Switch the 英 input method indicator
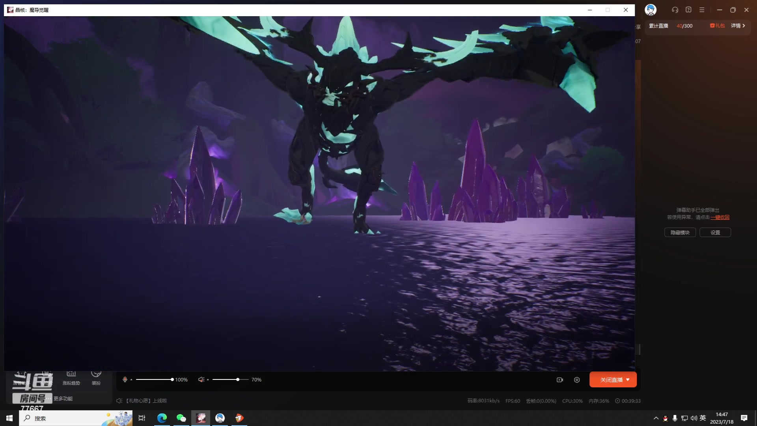This screenshot has width=757, height=426. click(x=703, y=418)
